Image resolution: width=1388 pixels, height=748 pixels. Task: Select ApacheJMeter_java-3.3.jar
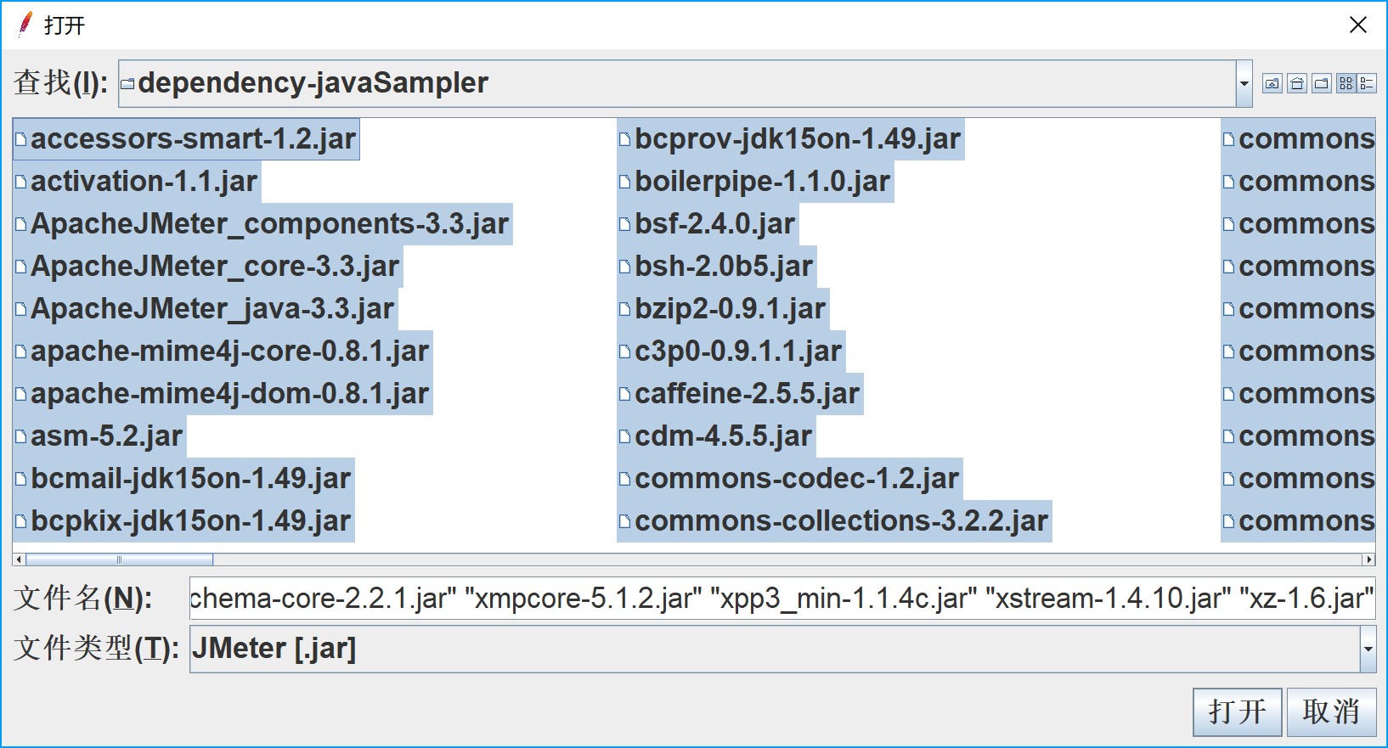206,309
